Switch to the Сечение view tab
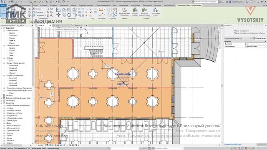The image size is (267, 150). [78, 25]
